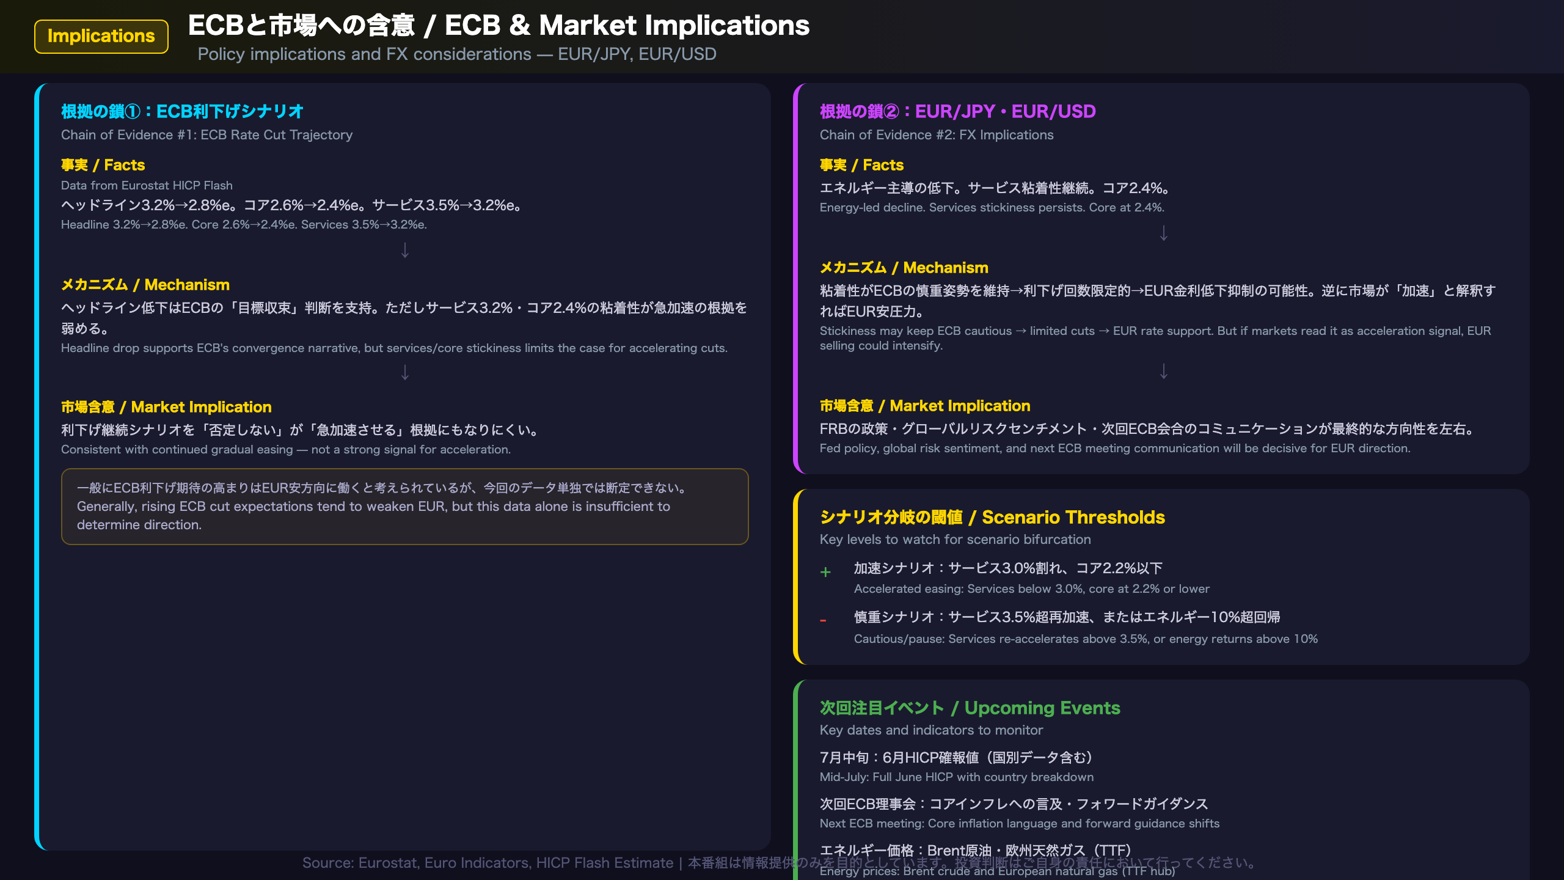Click down arrow below Chain #1 Facts section
The height and width of the screenshot is (880, 1564).
405,250
